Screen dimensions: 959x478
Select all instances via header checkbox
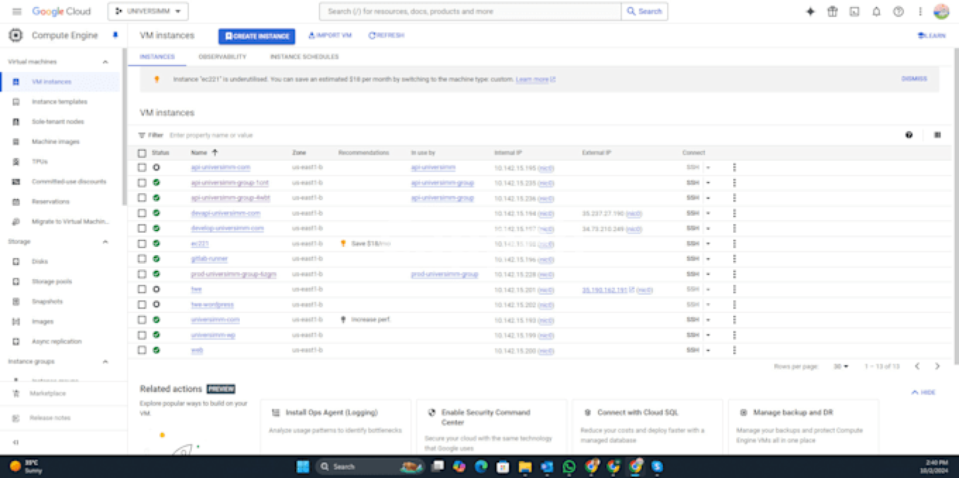point(142,153)
